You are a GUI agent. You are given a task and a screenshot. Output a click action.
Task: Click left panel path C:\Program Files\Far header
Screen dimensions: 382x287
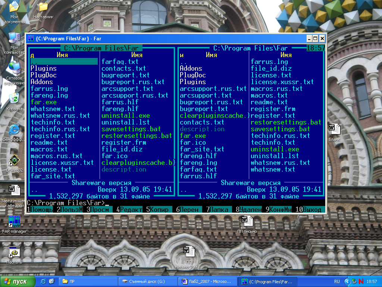[x=101, y=48]
